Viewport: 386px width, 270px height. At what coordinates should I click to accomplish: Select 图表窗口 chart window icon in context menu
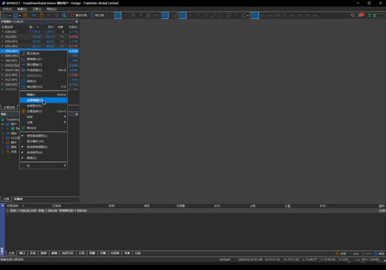[x=24, y=59]
